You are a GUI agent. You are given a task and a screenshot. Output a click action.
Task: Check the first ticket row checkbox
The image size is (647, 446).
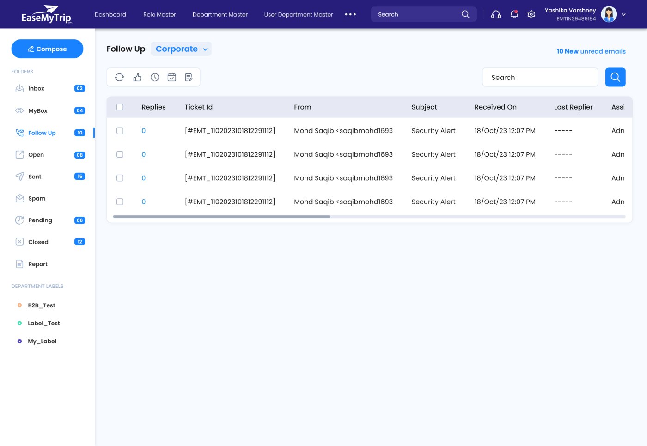[120, 131]
